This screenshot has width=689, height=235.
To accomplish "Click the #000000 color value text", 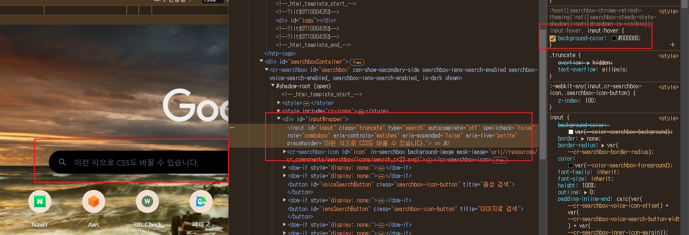I will point(629,38).
